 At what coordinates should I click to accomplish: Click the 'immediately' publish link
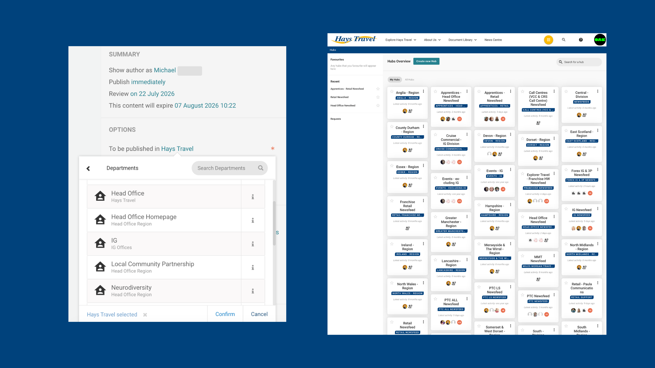[148, 82]
